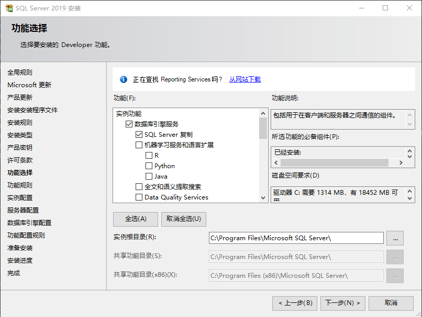The image size is (422, 317).
Task: Select 数据库引擎配置 step in sidebar
Action: (x=29, y=223)
